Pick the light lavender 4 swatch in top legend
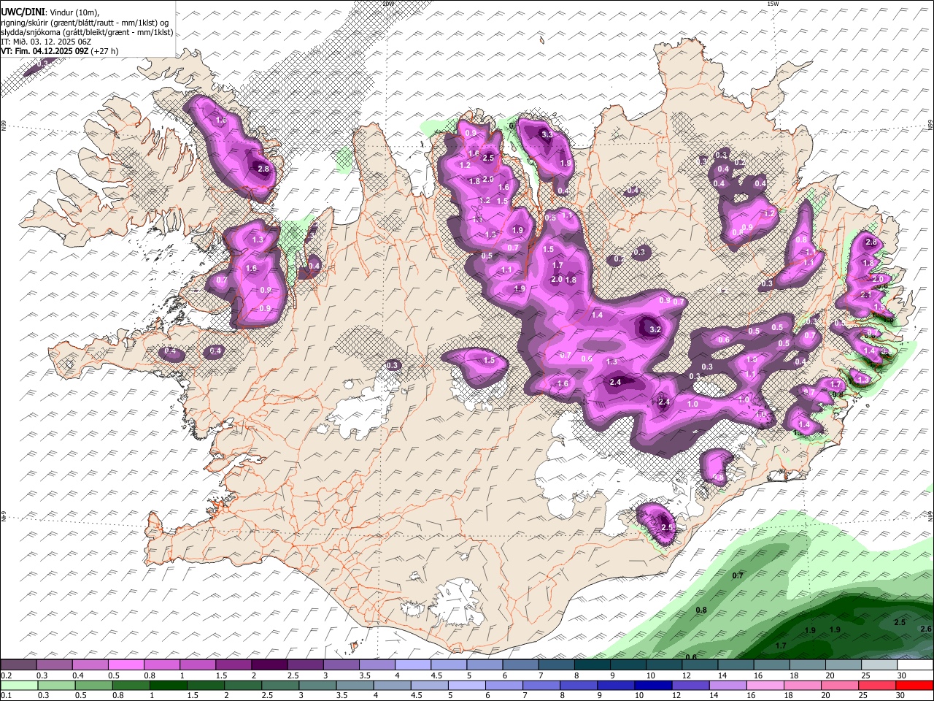 click(x=413, y=665)
